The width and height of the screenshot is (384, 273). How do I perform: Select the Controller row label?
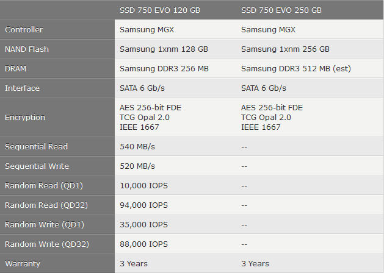pos(24,30)
